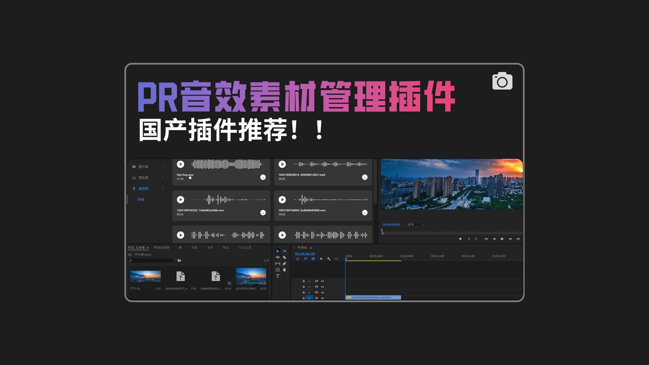This screenshot has width=649, height=365.
Task: Click the project search field
Action: 151,261
